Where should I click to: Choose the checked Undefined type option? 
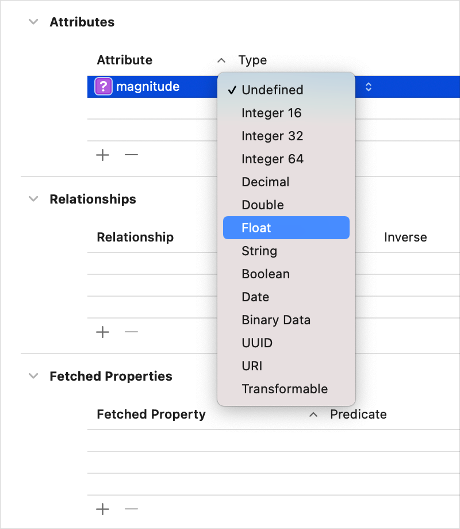pos(273,90)
